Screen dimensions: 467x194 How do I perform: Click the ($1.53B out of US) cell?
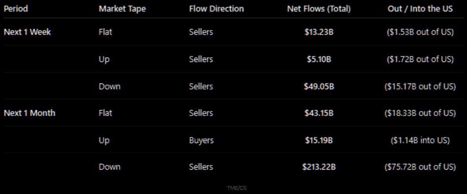pos(420,32)
